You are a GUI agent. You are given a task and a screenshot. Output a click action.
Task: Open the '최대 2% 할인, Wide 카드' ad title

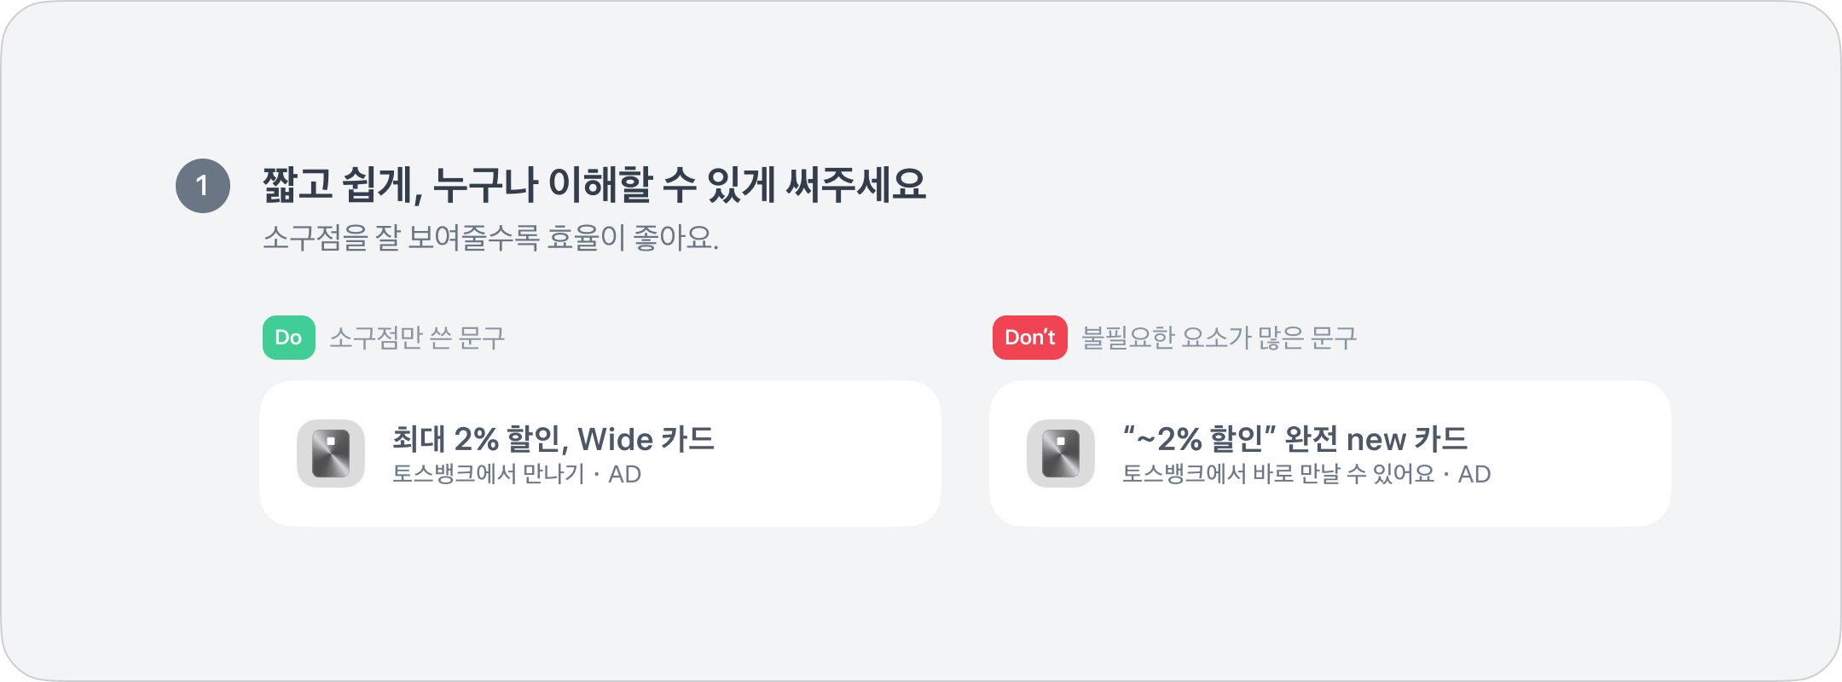pyautogui.click(x=553, y=439)
